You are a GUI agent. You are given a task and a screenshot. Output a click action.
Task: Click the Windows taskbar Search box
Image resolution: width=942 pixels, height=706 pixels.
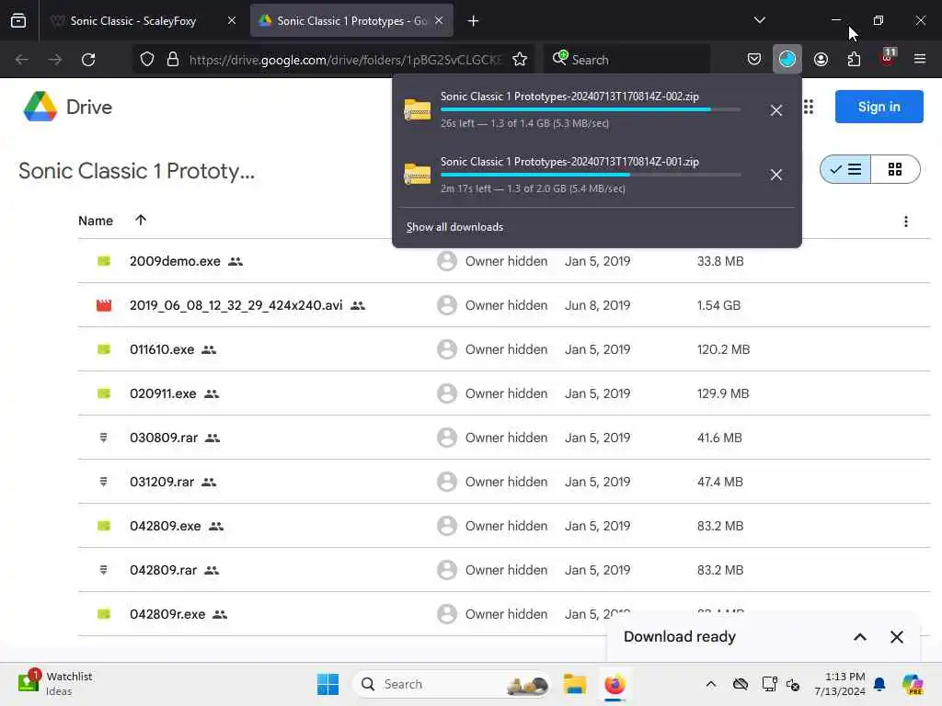[x=452, y=684]
